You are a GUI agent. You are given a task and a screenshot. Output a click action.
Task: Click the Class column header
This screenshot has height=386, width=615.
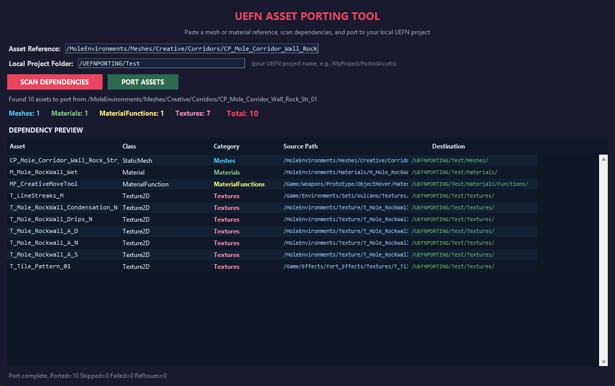tap(129, 146)
